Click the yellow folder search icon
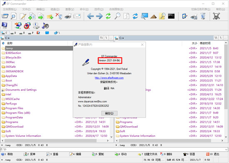 tap(162, 16)
